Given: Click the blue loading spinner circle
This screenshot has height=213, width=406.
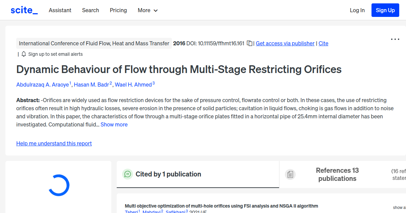Looking at the screenshot, I should 59,185.
